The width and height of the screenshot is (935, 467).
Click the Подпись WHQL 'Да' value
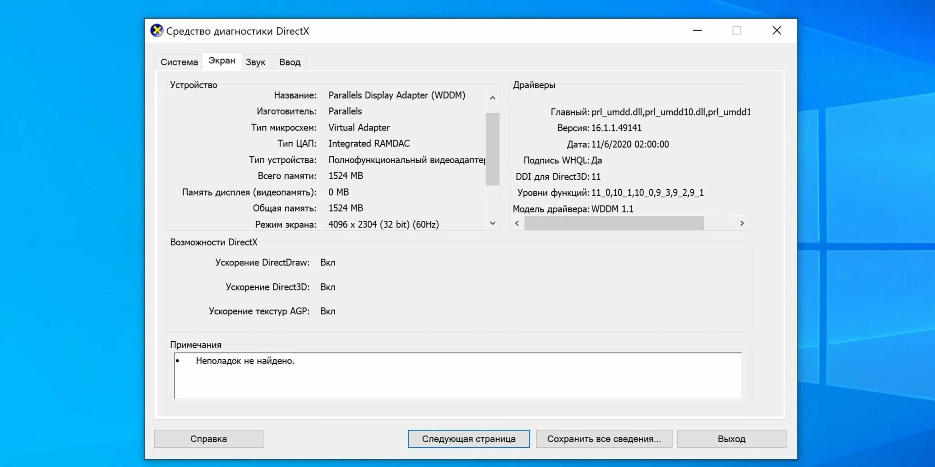click(x=597, y=161)
